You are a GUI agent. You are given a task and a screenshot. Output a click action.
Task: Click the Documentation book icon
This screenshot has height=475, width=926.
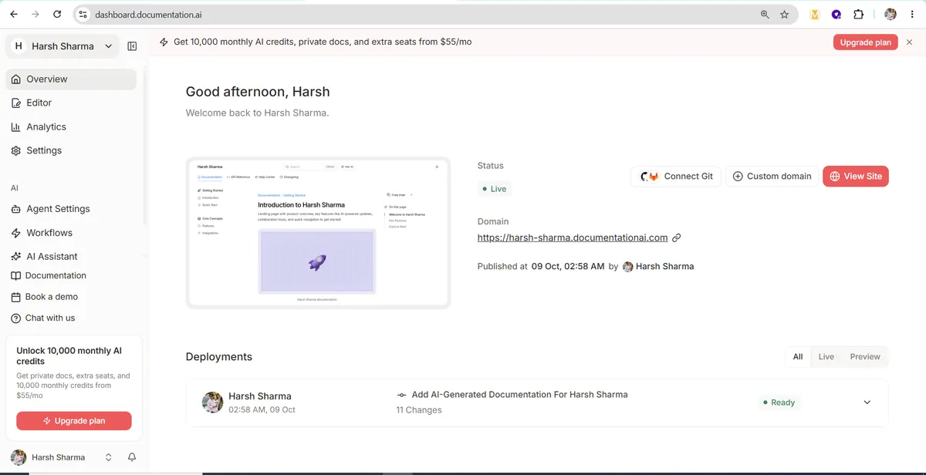(x=16, y=275)
